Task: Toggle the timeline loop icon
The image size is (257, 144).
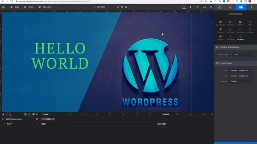Action: (x=29, y=114)
